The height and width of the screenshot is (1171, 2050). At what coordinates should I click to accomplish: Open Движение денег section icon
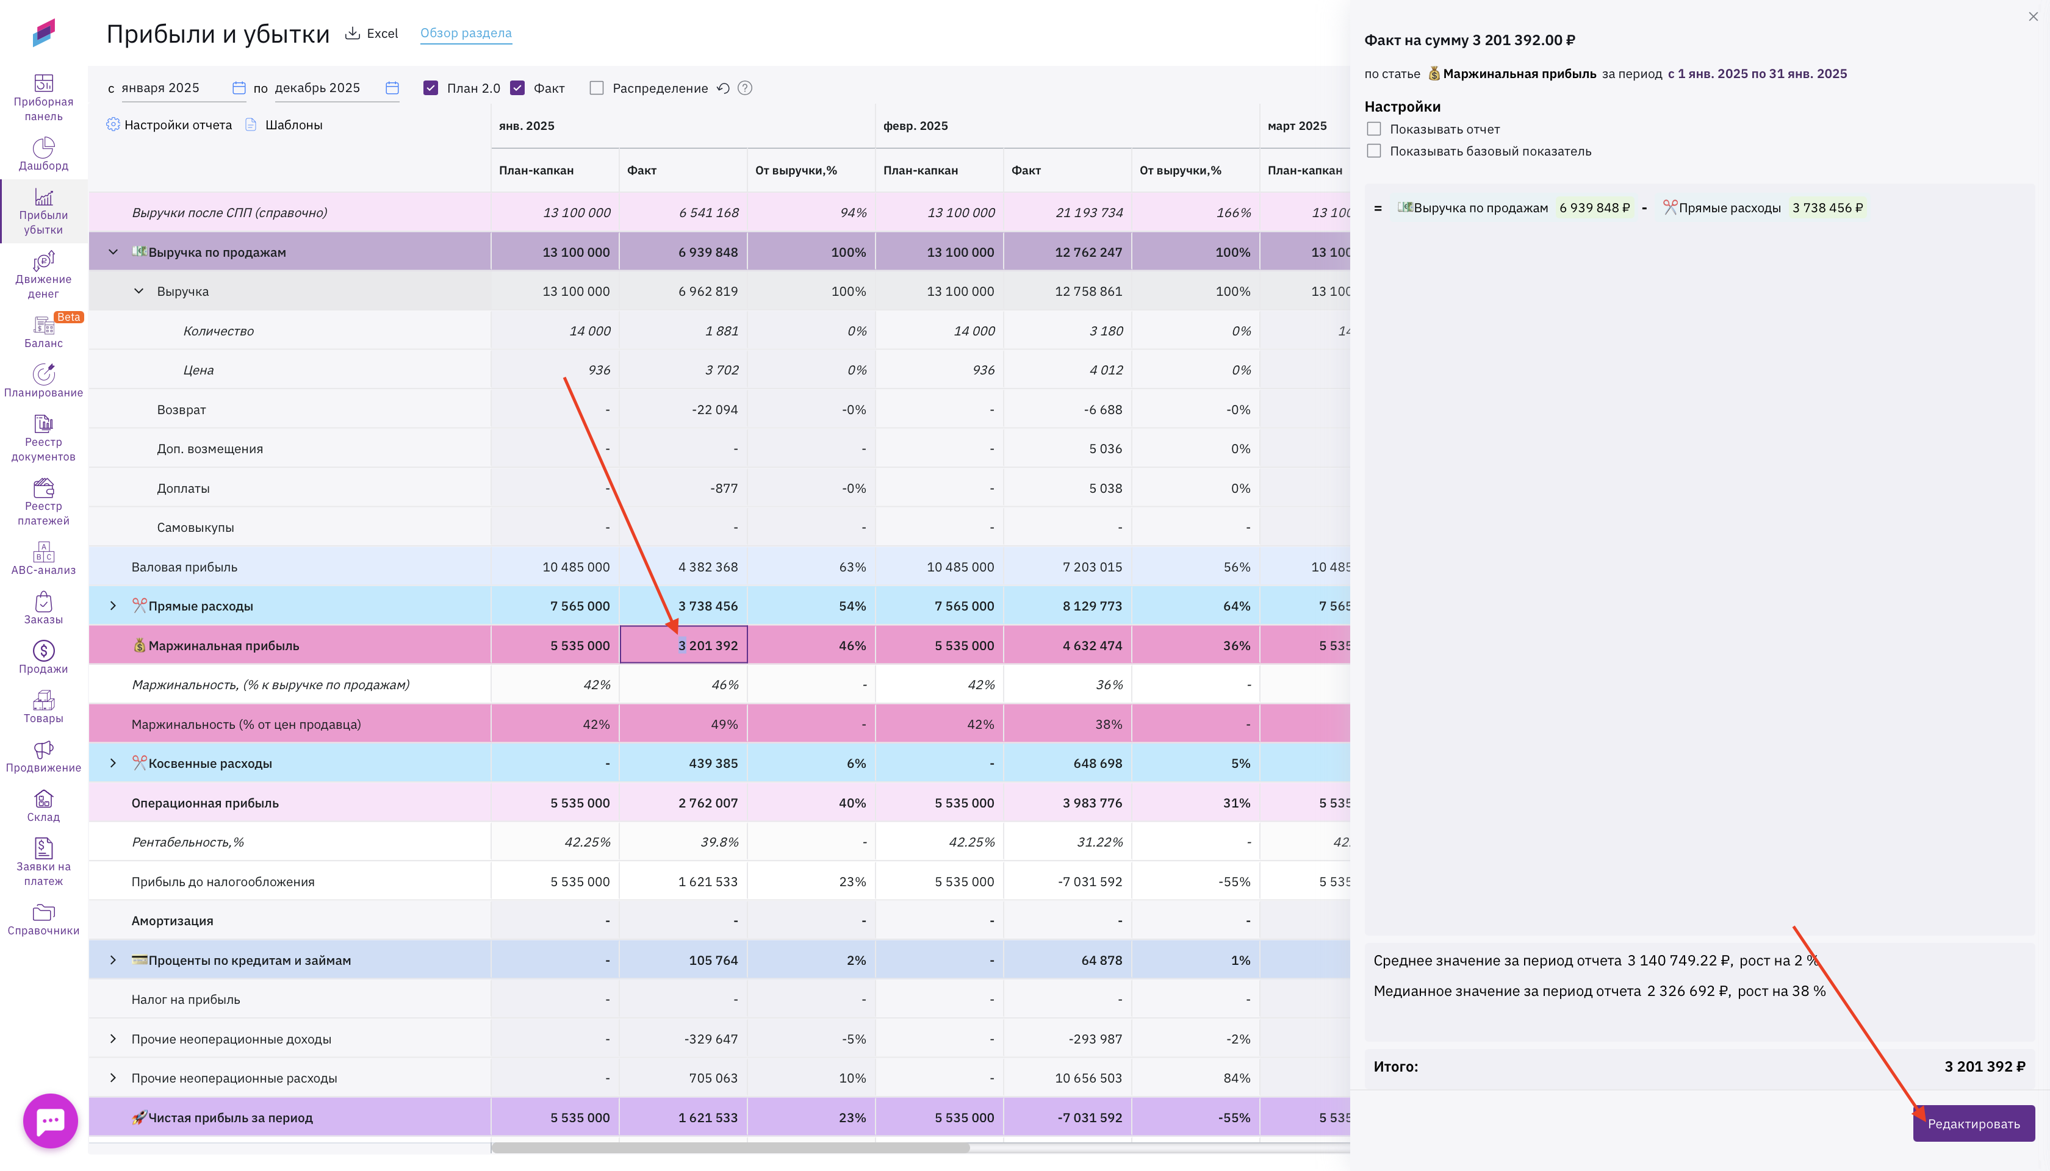tap(43, 262)
